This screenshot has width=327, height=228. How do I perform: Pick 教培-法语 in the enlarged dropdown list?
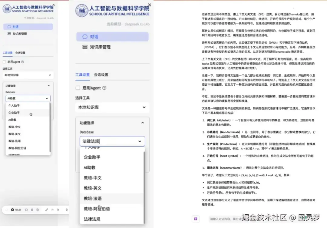(111, 198)
